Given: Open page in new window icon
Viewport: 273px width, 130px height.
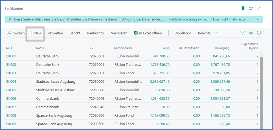Looking at the screenshot, I should pos(251,9).
